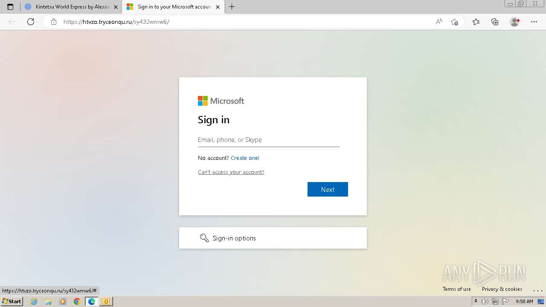Click the Next button
The width and height of the screenshot is (546, 307).
click(328, 189)
